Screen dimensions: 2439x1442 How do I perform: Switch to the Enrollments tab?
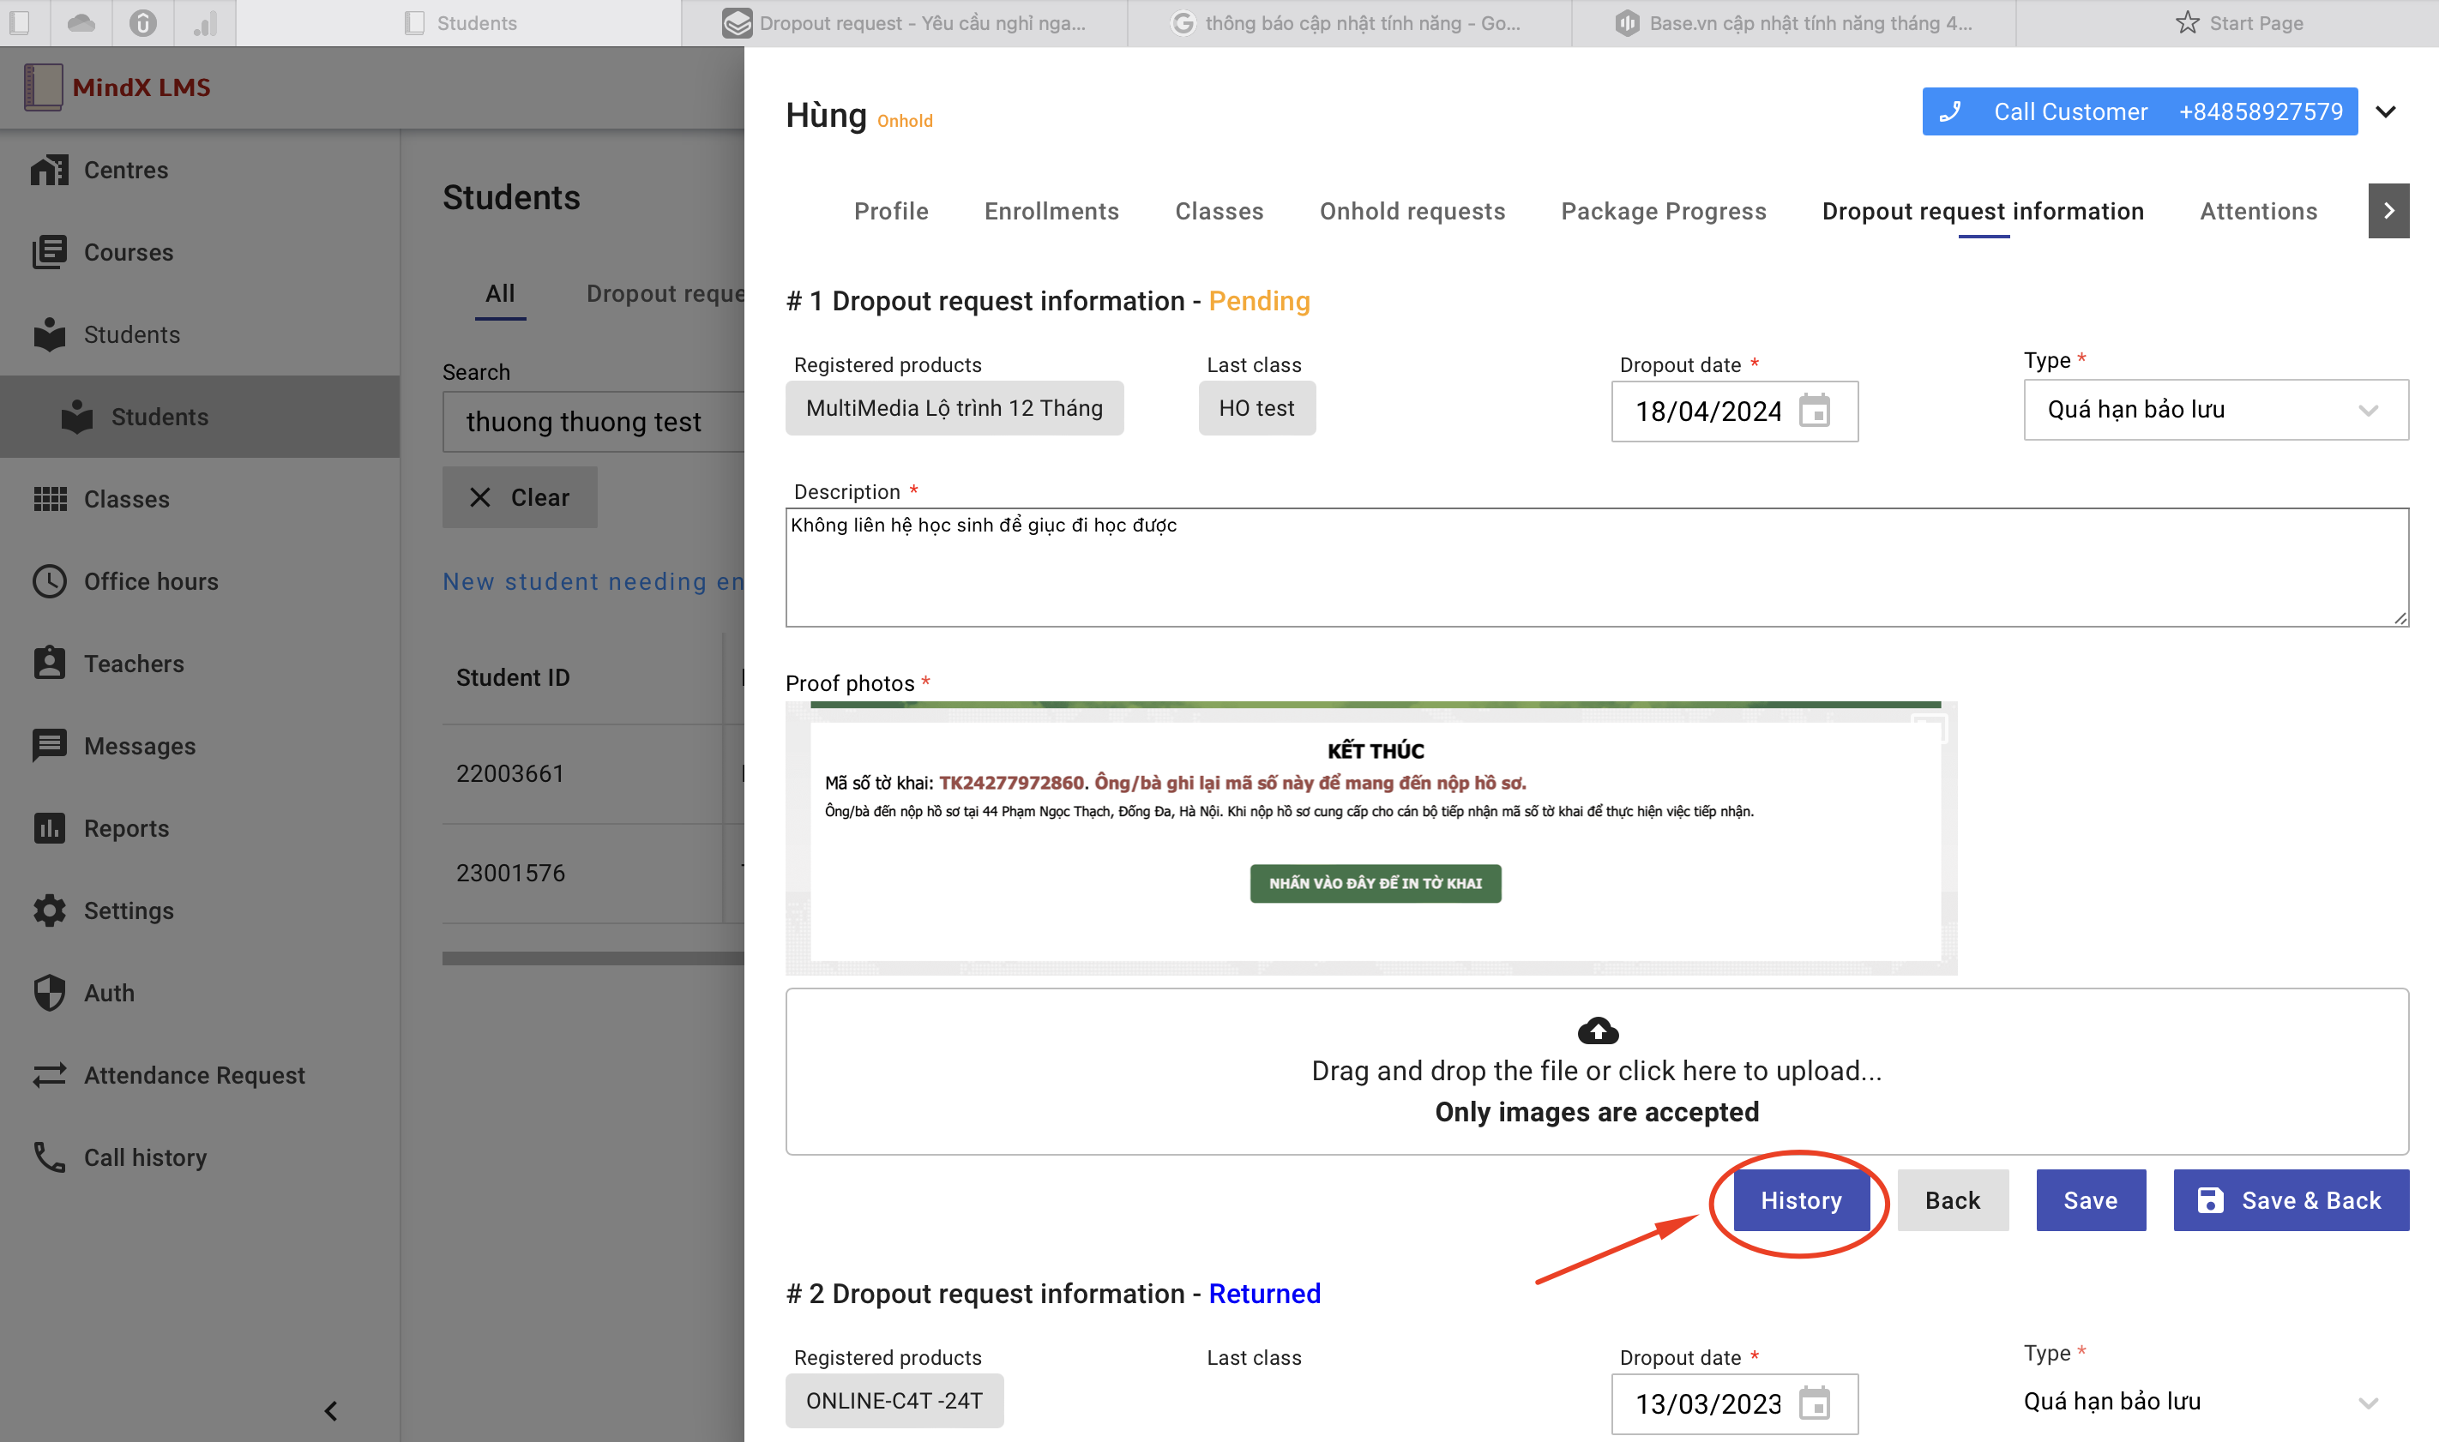pyautogui.click(x=1051, y=211)
